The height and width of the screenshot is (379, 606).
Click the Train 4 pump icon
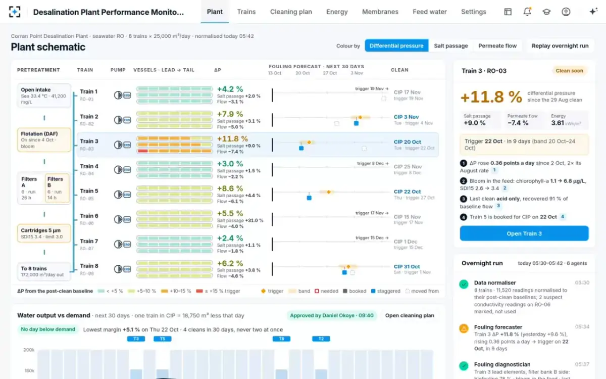point(118,170)
